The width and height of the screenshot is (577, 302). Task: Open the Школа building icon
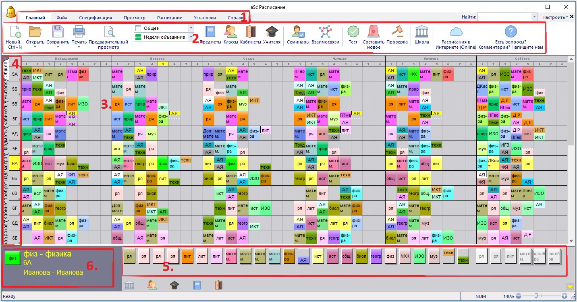point(421,32)
